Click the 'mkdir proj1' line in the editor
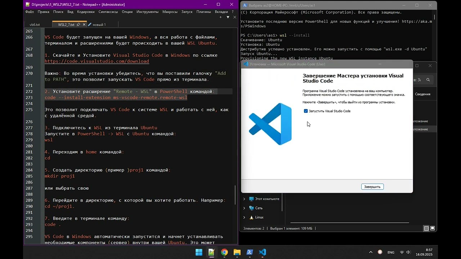This screenshot has width=461, height=259. pos(60,176)
